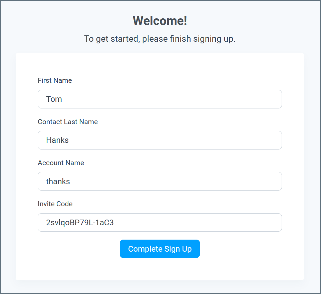
Task: Click the Welcome! heading
Action: (x=159, y=21)
